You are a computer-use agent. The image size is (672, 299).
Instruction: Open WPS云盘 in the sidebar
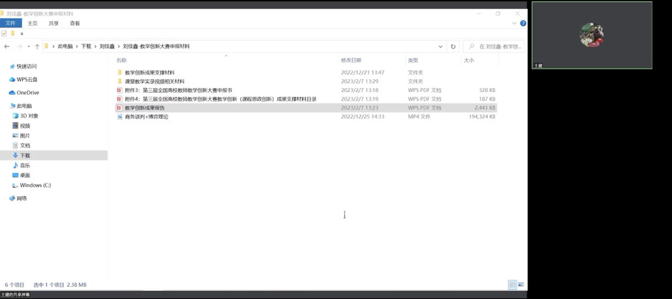[x=27, y=79]
